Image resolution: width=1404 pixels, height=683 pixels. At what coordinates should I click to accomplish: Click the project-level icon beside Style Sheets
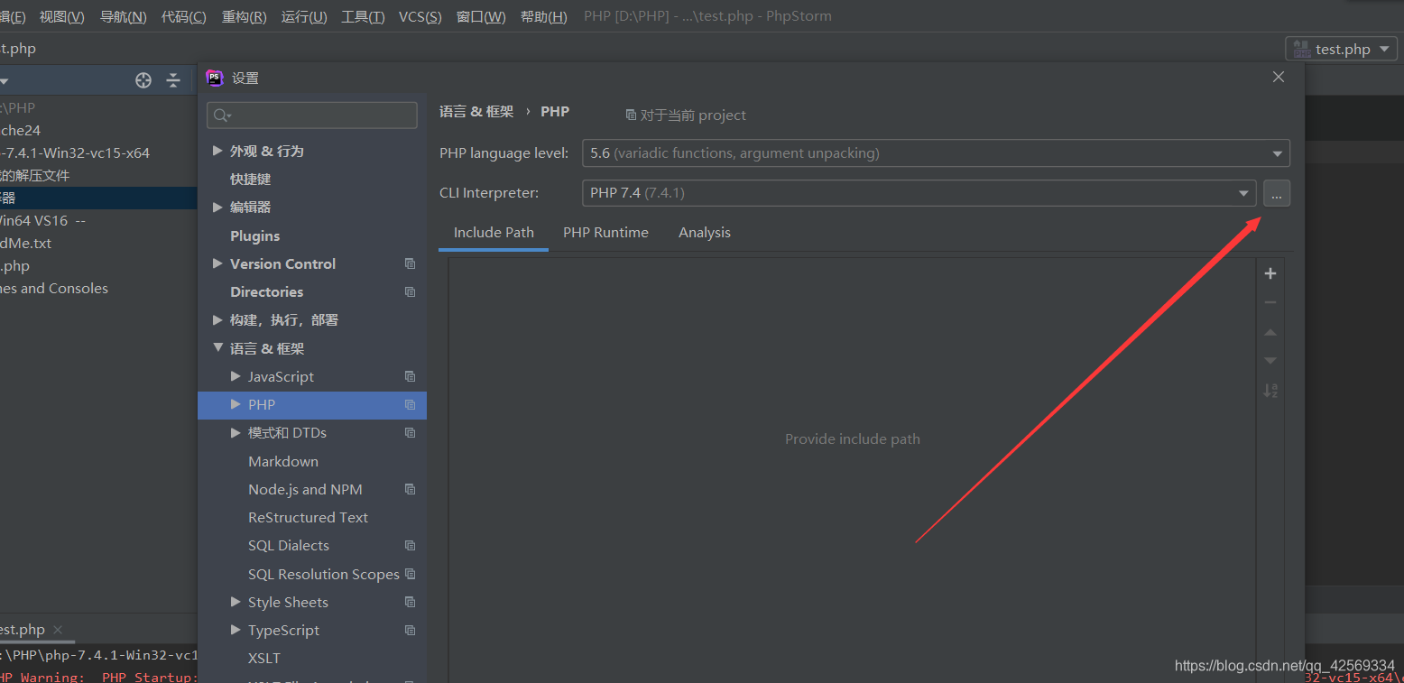click(411, 602)
